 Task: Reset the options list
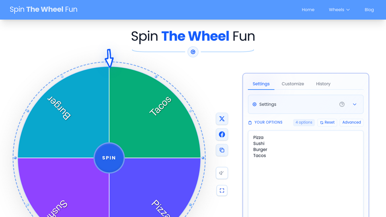tap(327, 122)
